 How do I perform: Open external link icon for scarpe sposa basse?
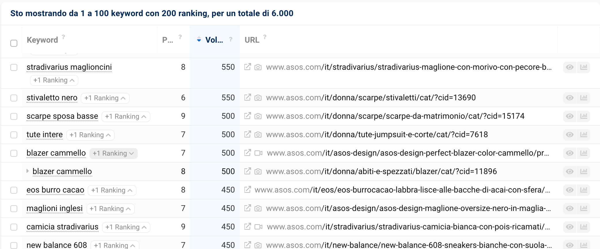pos(247,116)
